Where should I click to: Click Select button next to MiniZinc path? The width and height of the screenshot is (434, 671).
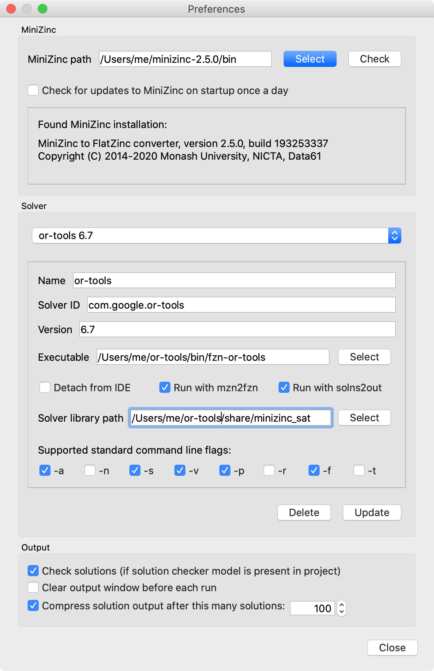pos(310,59)
